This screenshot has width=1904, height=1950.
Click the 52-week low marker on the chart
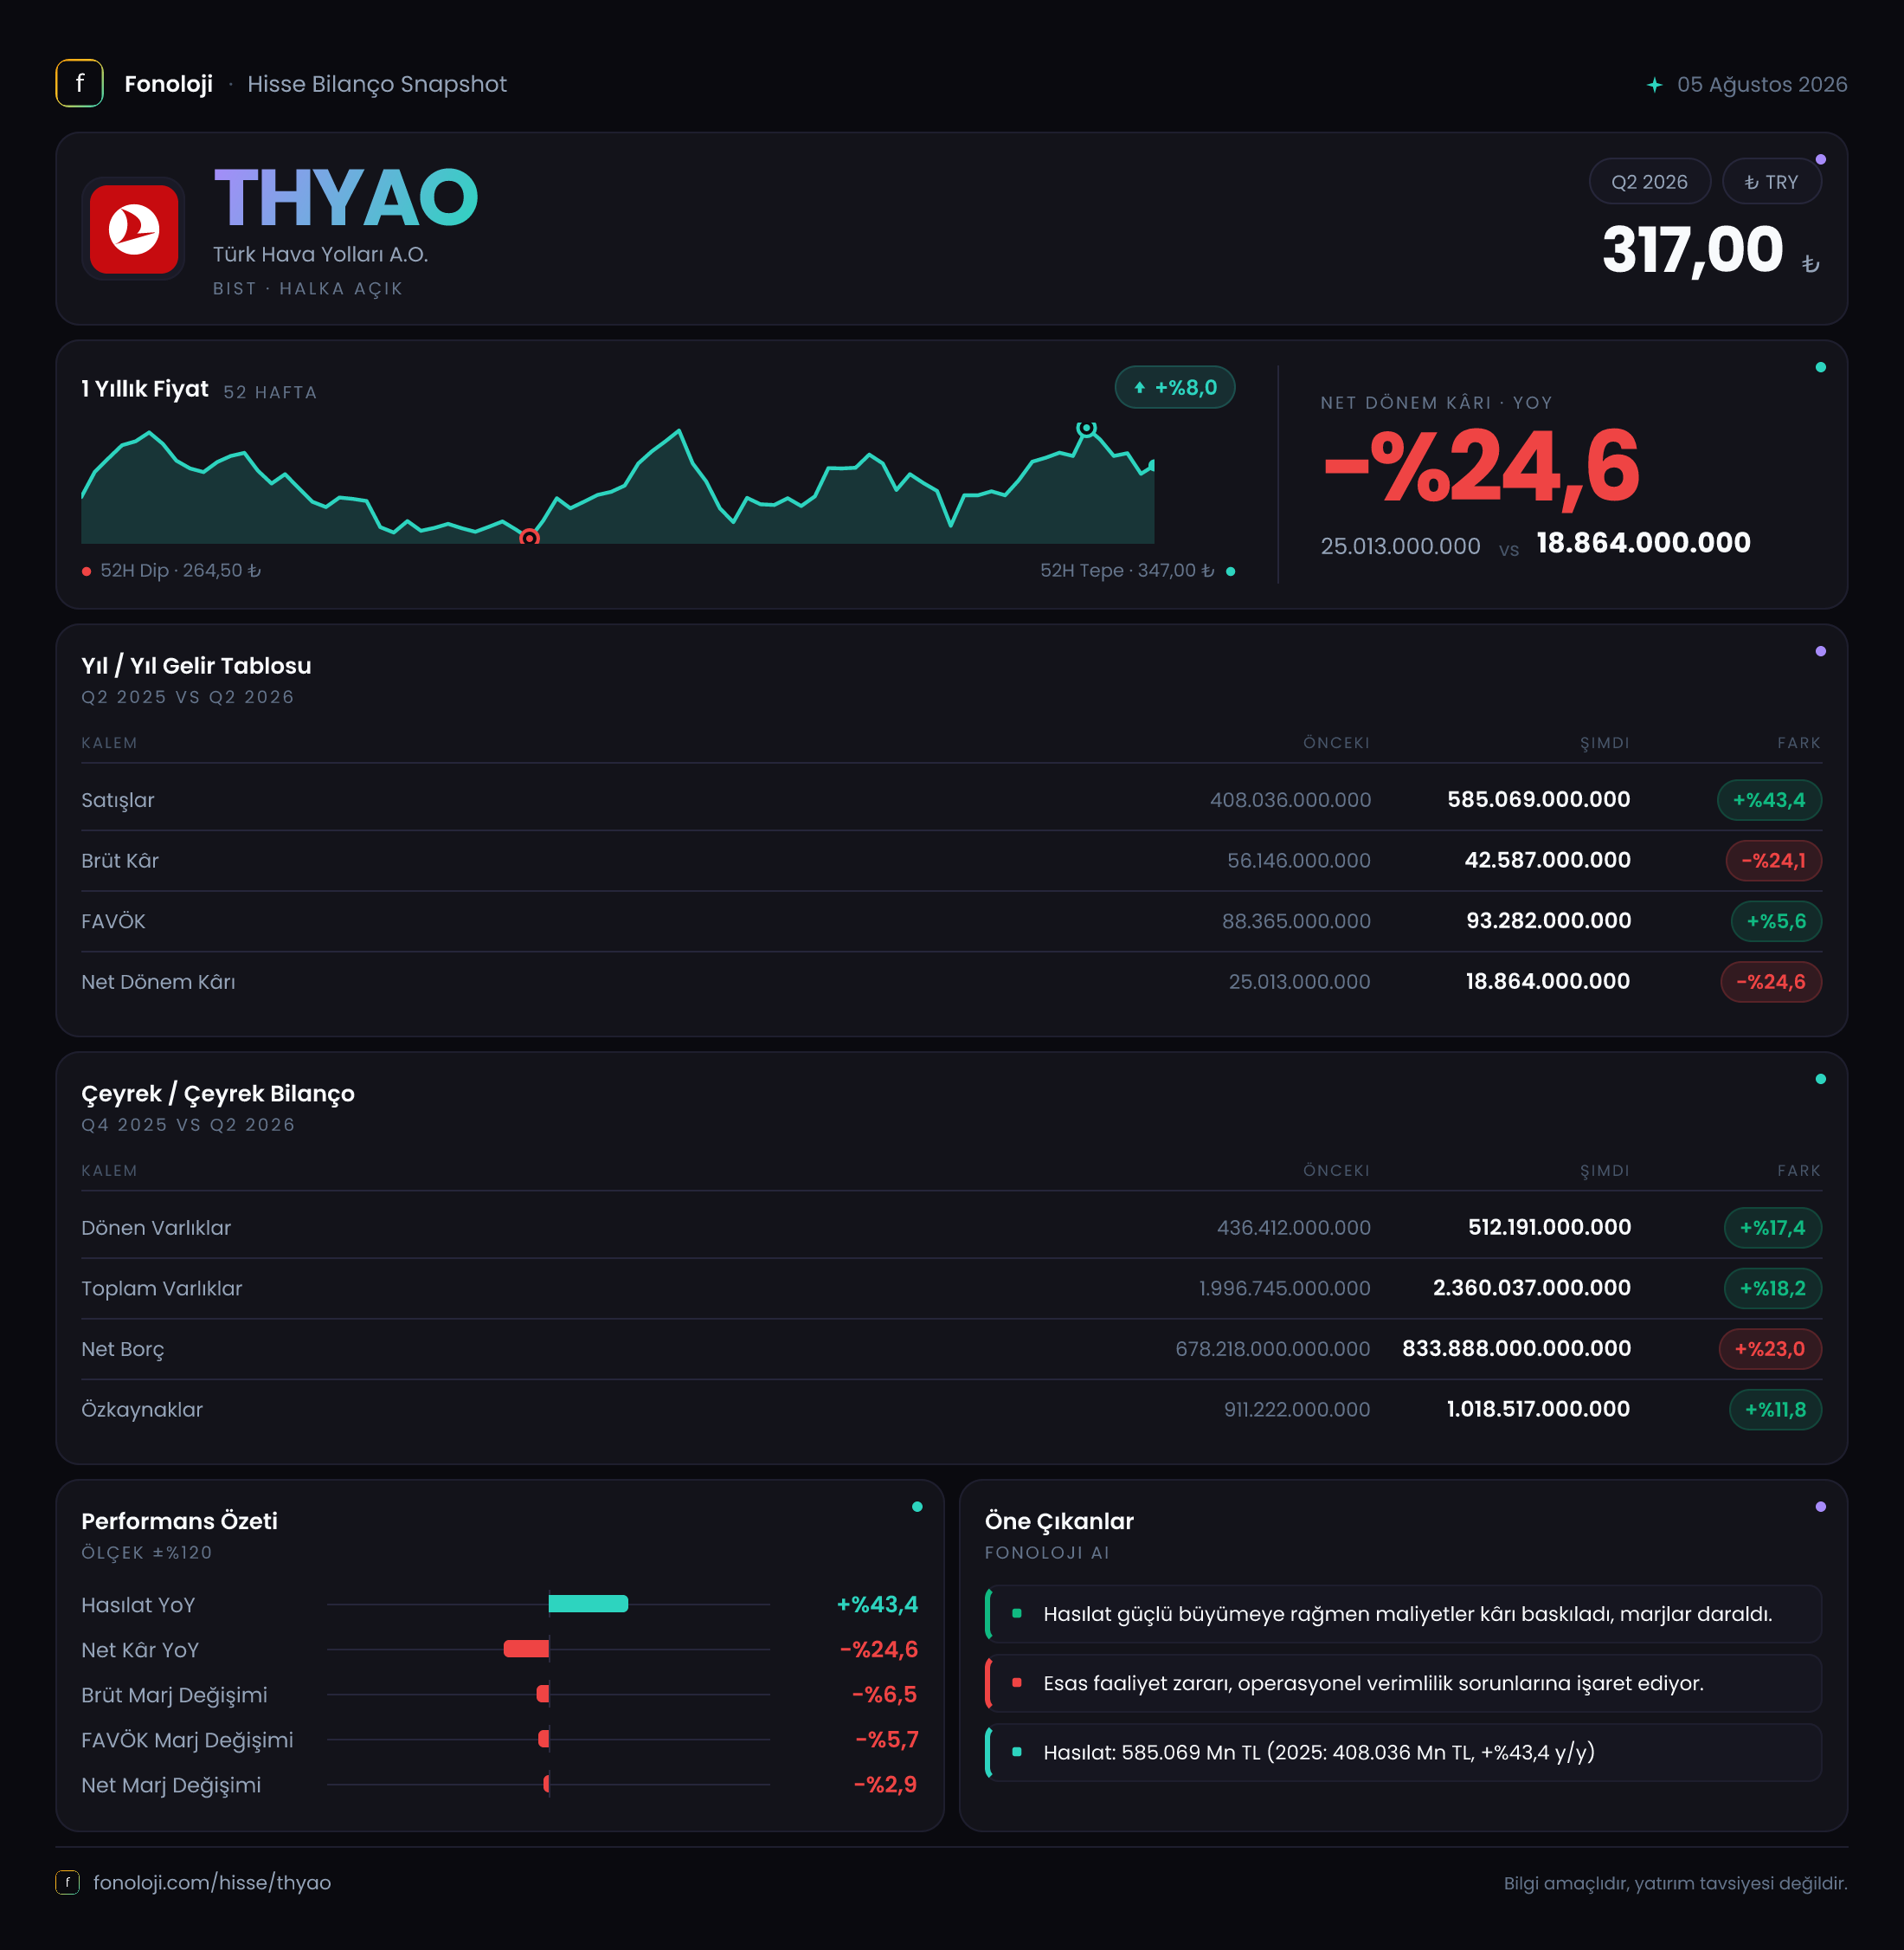(529, 539)
